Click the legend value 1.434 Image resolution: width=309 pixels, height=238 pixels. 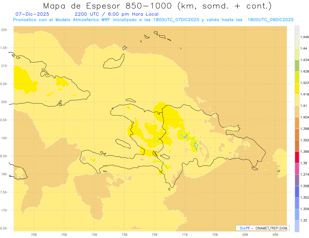point(305,60)
